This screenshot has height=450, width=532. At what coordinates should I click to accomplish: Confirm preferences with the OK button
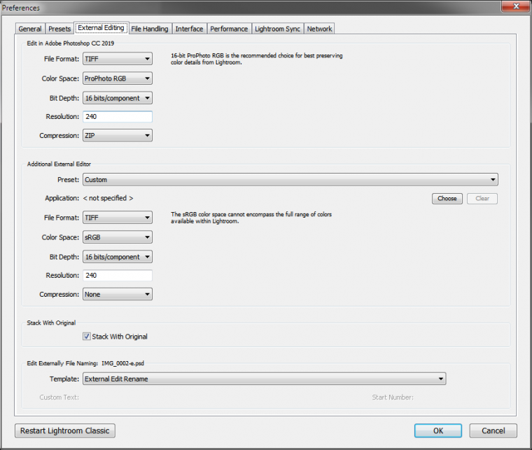[x=437, y=430]
